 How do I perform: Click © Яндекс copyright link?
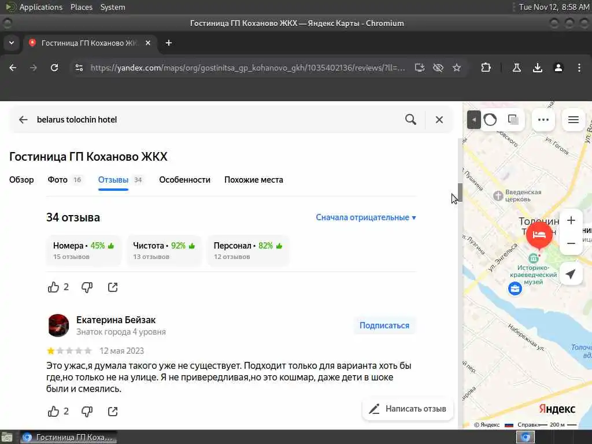[487, 425]
